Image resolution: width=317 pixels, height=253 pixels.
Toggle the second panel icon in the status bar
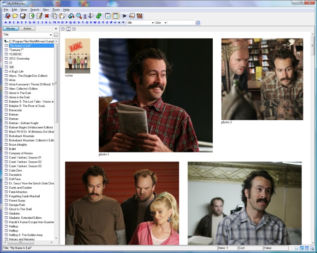(302, 248)
